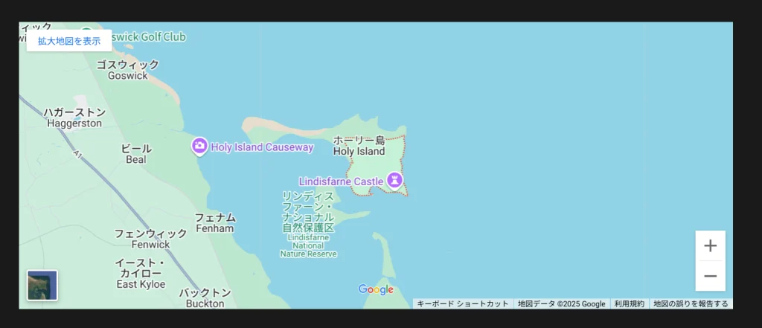The width and height of the screenshot is (762, 328).
Task: Click the Google logo on the map
Action: pos(376,289)
